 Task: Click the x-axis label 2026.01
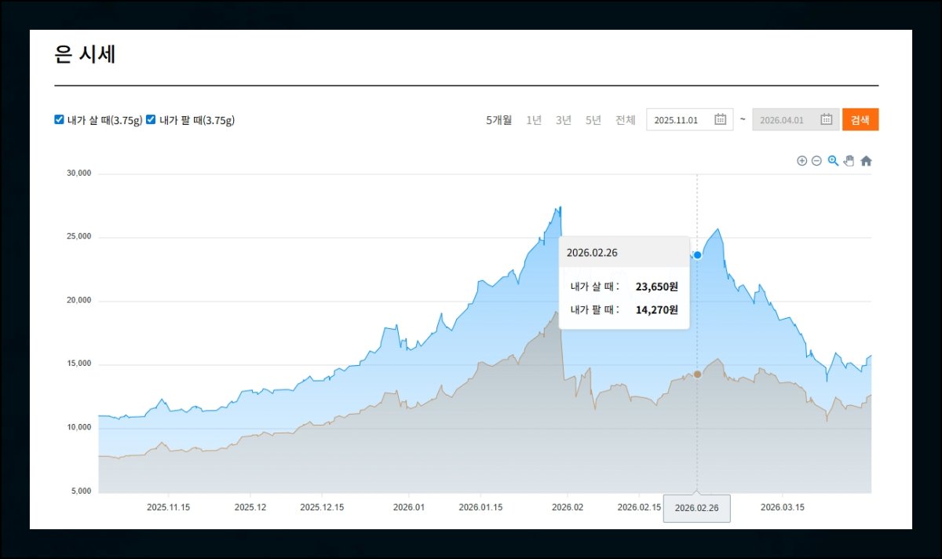point(408,507)
